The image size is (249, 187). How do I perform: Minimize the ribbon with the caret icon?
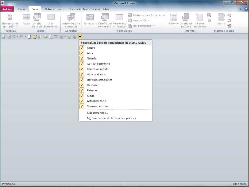[241, 9]
